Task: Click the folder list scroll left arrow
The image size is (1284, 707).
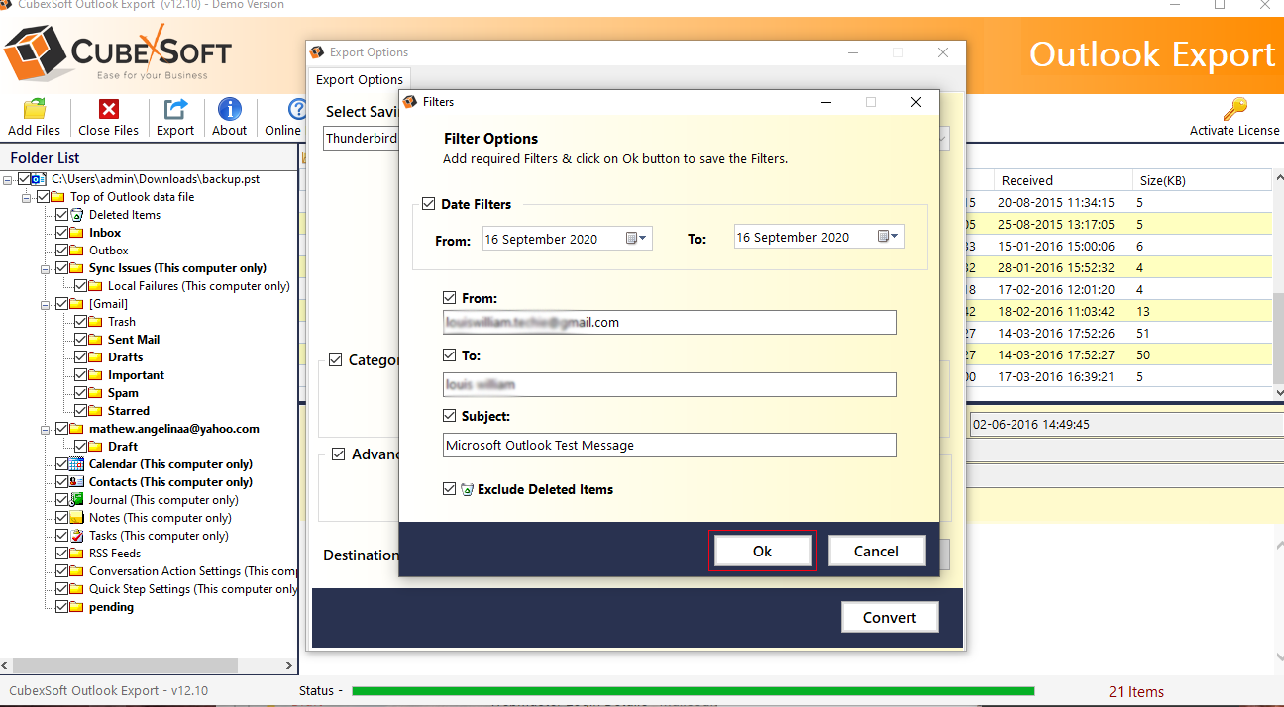Action: pos(8,667)
